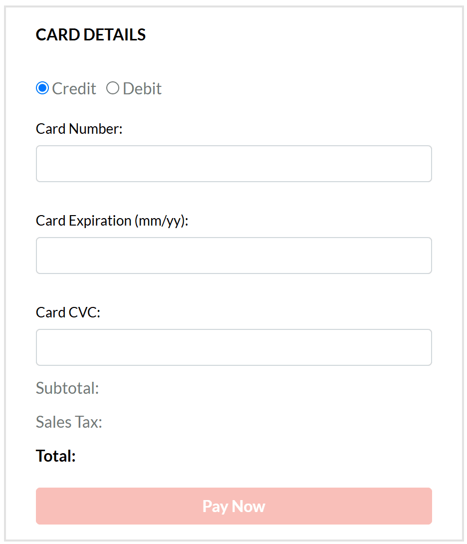Focus the Card Number input field
The width and height of the screenshot is (467, 544).
[233, 164]
